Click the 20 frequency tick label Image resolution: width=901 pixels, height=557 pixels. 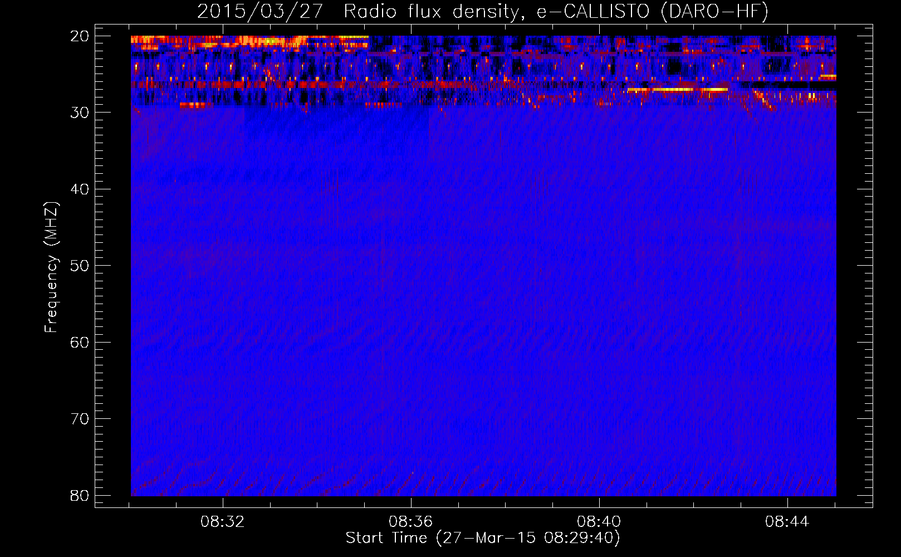coord(80,36)
